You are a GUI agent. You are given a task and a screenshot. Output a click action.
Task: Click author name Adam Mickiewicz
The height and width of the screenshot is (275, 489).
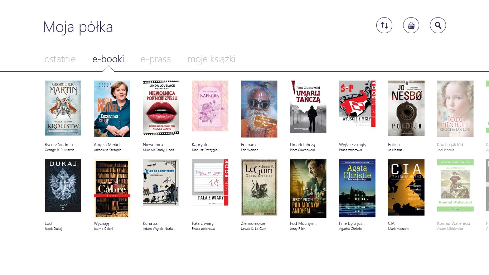[450, 229]
